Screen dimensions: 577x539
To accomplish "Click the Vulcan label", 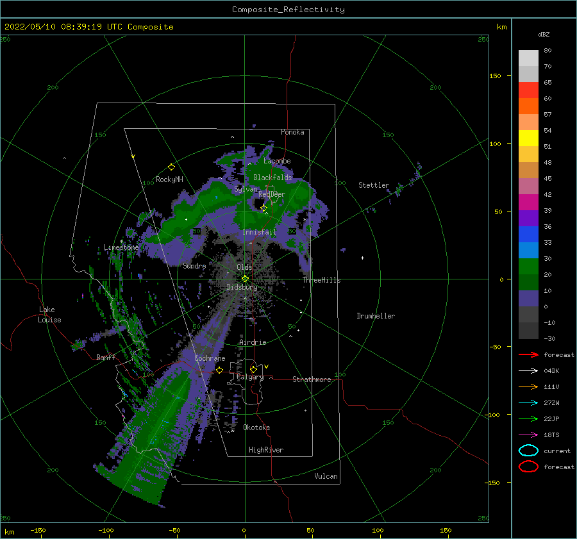I will [x=326, y=476].
